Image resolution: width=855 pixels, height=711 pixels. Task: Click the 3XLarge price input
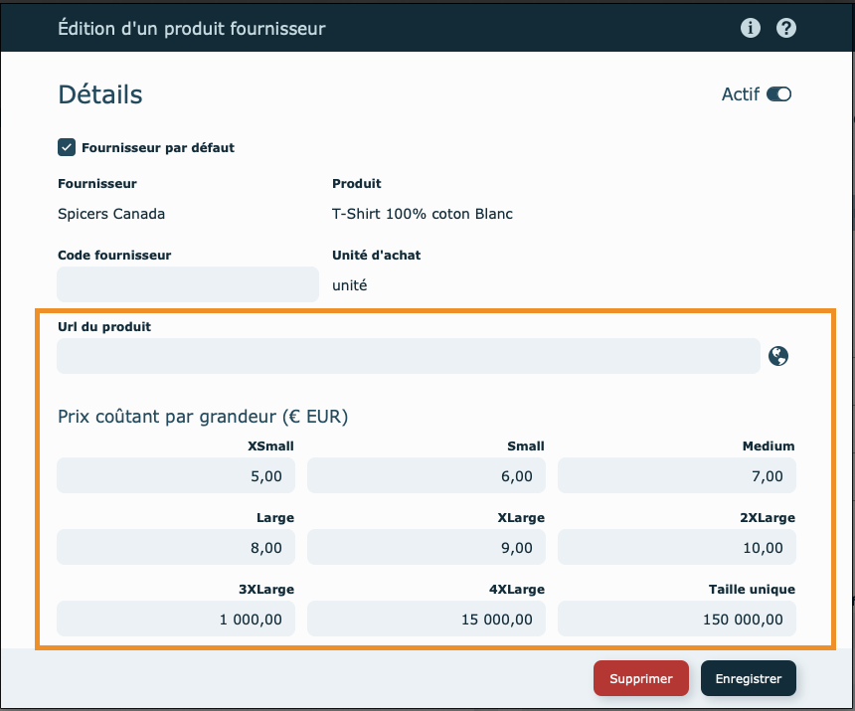(x=176, y=619)
